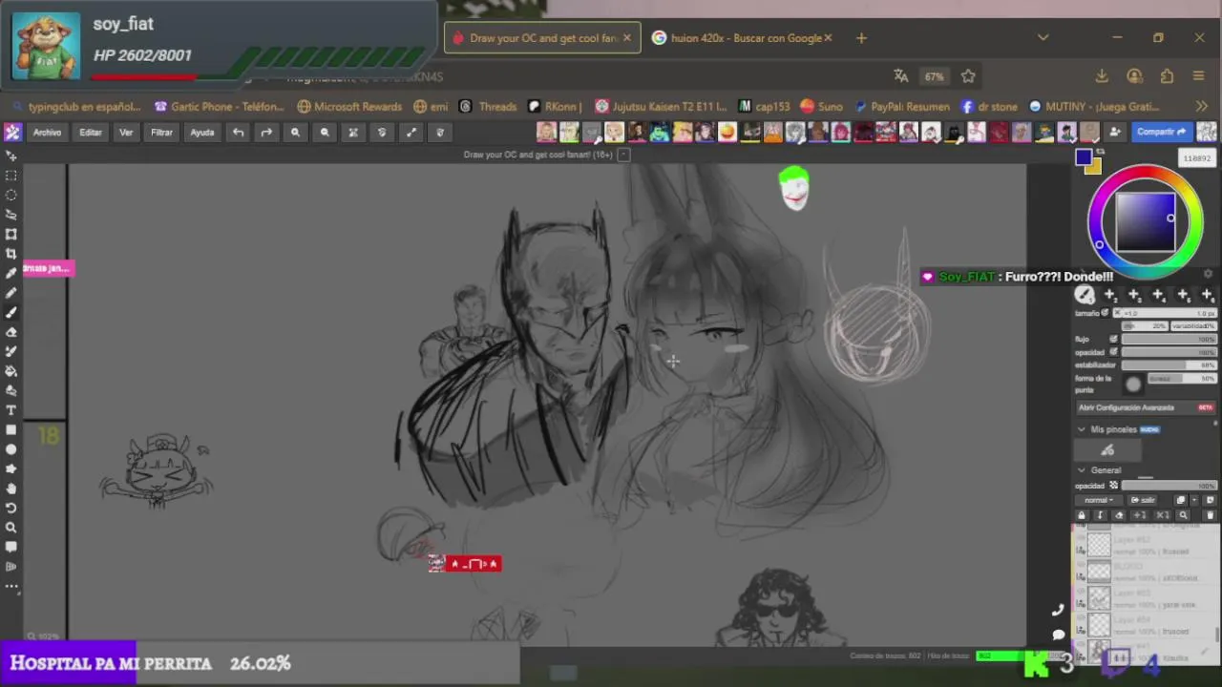Select the Text tool
This screenshot has height=687, width=1222.
(x=11, y=410)
